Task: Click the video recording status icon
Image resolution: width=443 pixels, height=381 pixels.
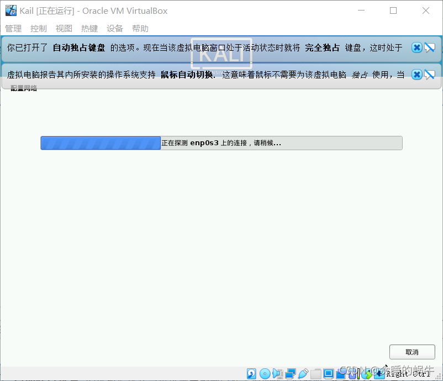Action: (341, 374)
